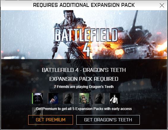Click the green online status bar on the Vader avatar

[x=32, y=98]
